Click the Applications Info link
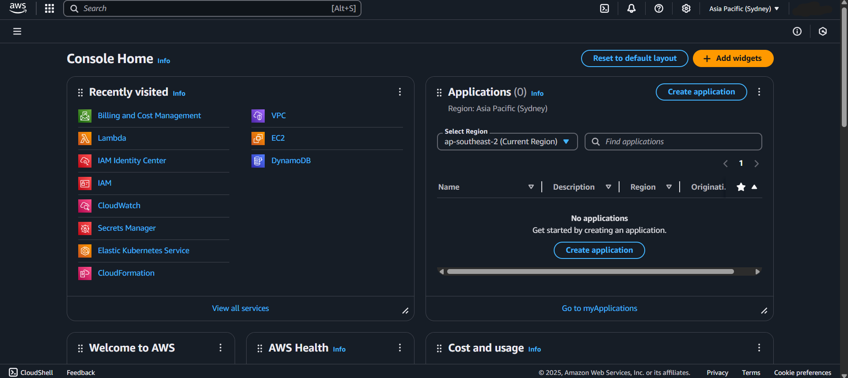The width and height of the screenshot is (848, 378). tap(537, 94)
